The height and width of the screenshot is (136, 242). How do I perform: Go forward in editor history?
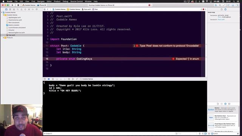point(50,9)
